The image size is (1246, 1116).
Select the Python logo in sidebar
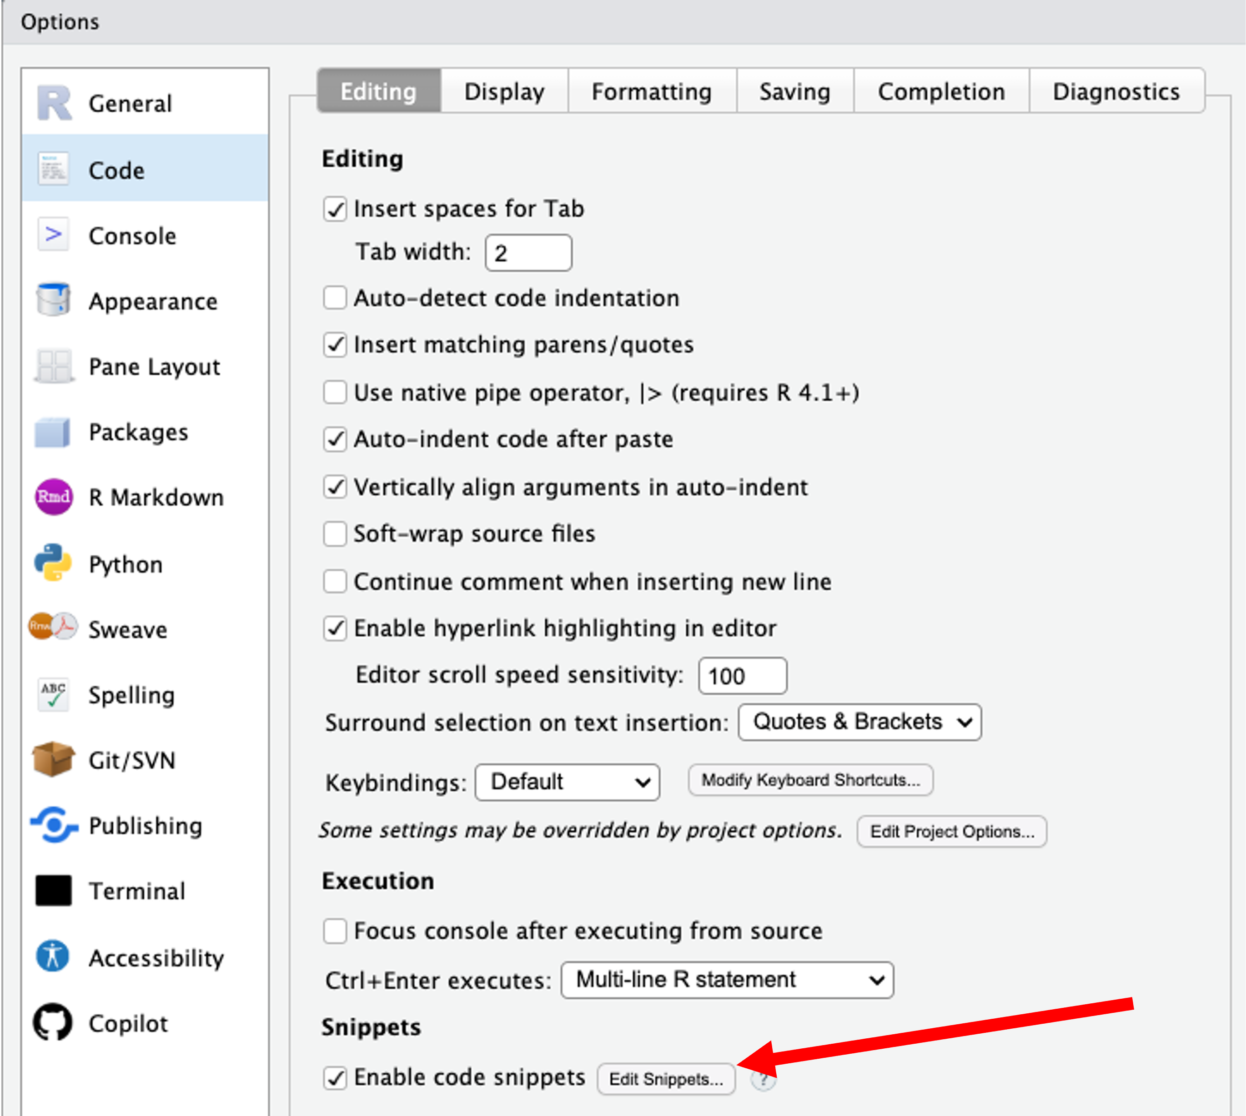(x=53, y=562)
